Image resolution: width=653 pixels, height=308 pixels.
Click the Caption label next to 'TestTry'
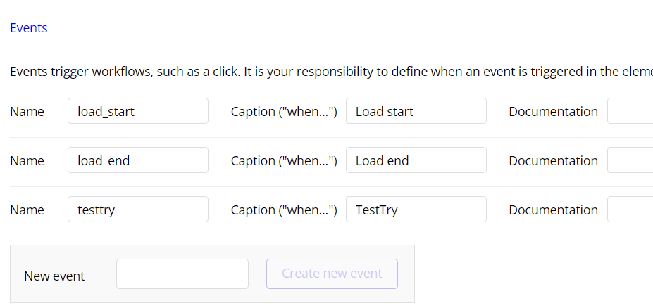pyautogui.click(x=284, y=210)
